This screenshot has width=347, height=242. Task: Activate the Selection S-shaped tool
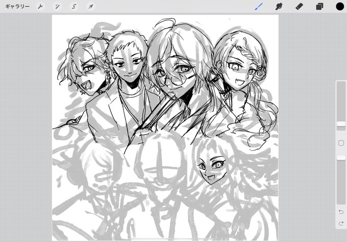click(74, 7)
